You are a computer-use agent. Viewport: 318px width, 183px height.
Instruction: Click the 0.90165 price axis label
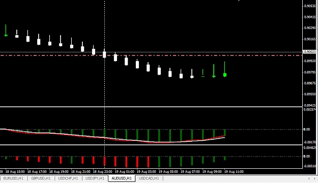[309, 39]
